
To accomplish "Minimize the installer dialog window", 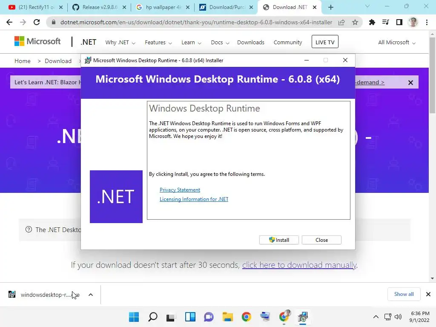I will [307, 60].
